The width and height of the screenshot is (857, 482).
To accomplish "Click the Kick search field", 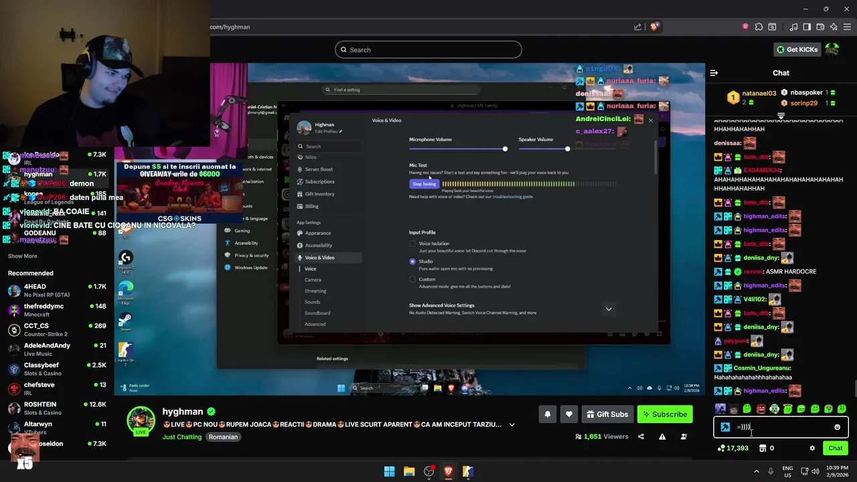I will point(428,50).
